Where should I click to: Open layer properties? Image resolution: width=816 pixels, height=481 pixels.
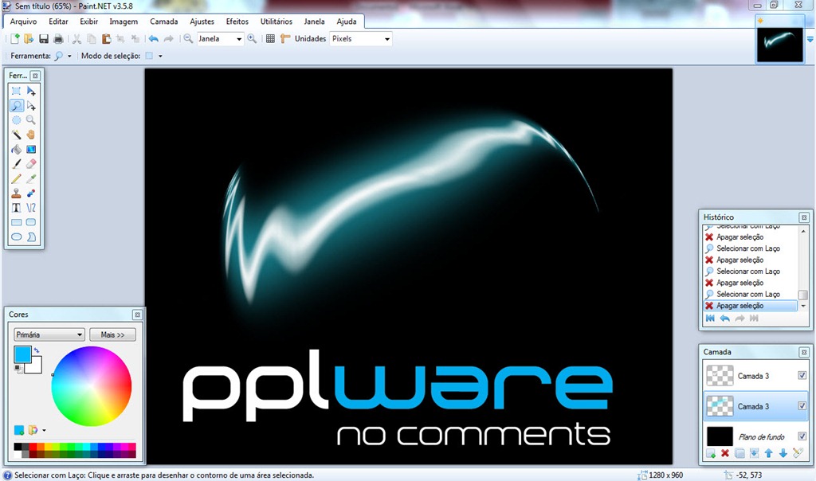[x=798, y=453]
